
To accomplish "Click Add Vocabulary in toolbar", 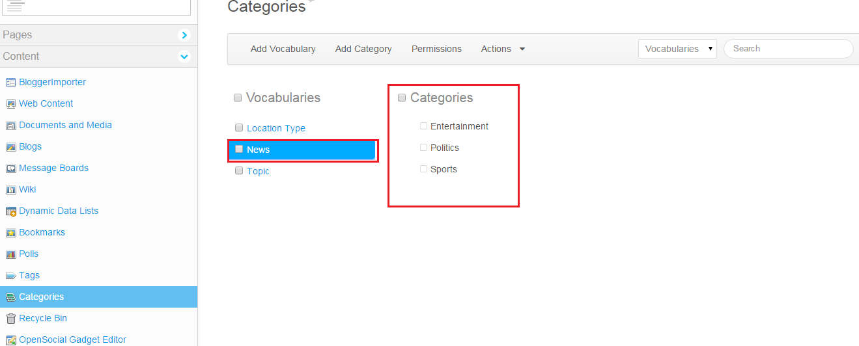I will (x=283, y=49).
